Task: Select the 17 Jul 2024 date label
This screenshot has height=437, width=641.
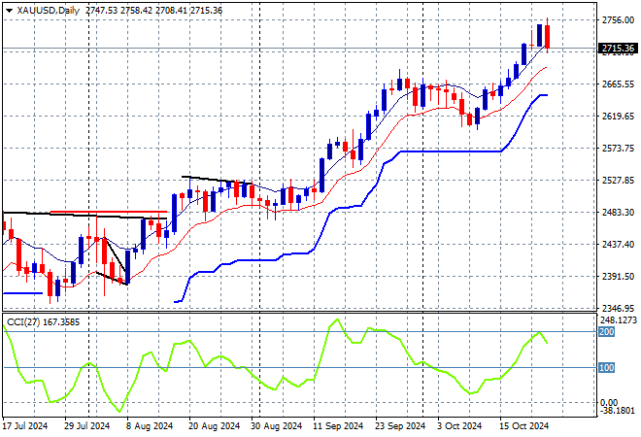Action: pos(28,425)
